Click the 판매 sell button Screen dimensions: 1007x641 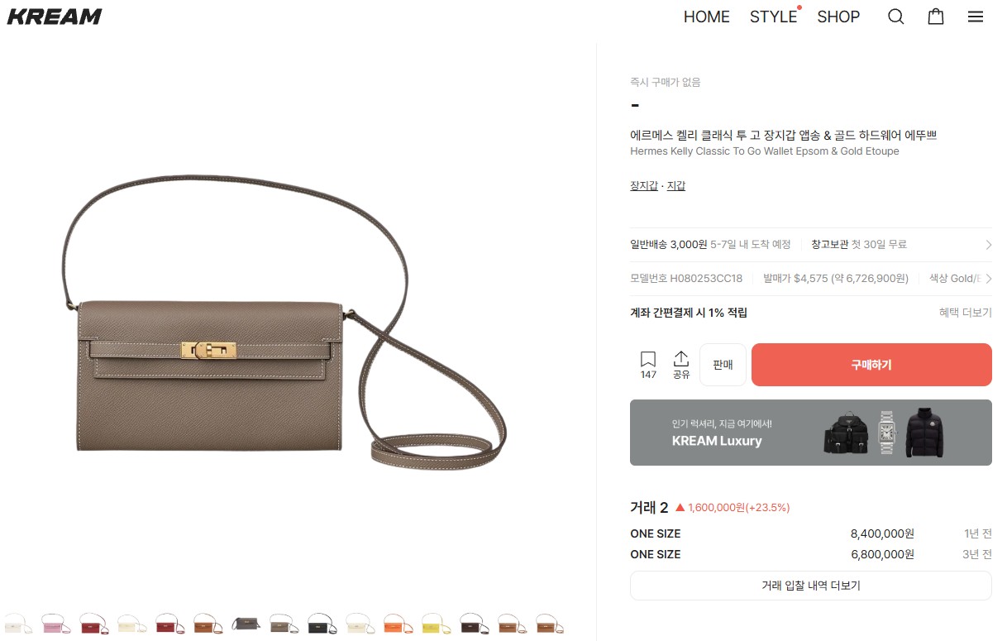click(723, 365)
